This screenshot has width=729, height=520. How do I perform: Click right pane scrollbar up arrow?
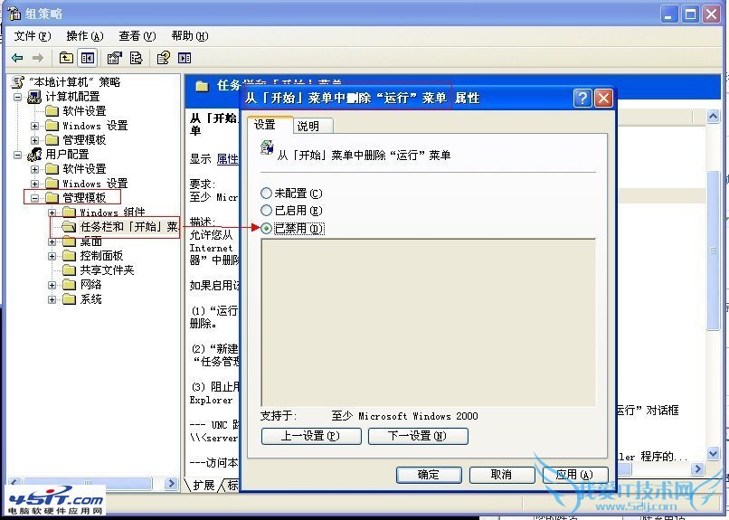coord(714,116)
